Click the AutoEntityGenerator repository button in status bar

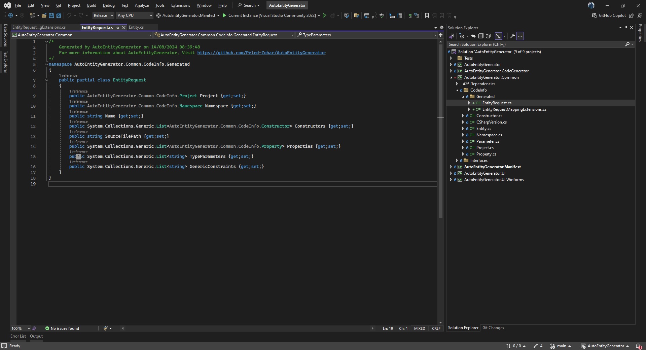point(605,346)
